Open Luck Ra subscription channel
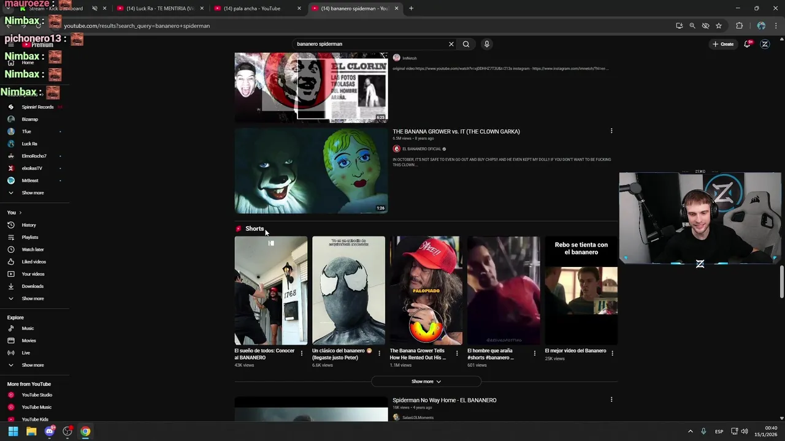Screen dimensions: 785x441 tap(29, 144)
